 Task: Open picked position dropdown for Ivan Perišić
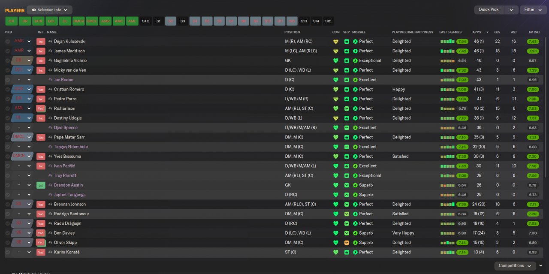click(29, 166)
